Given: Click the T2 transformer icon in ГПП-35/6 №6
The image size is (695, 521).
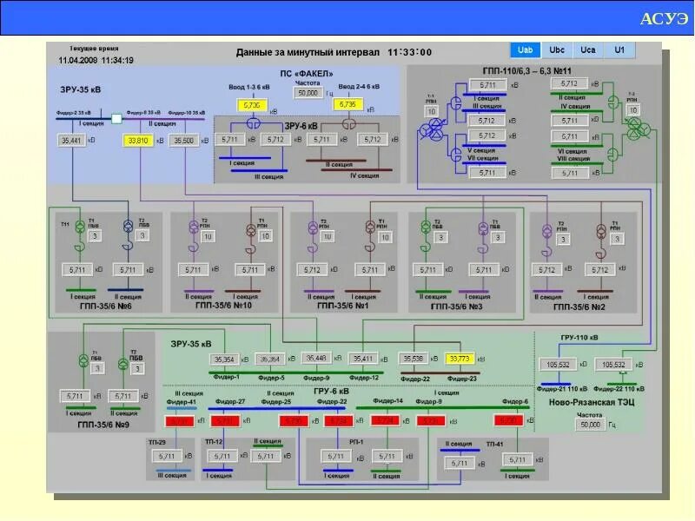Looking at the screenshot, I should tap(128, 227).
